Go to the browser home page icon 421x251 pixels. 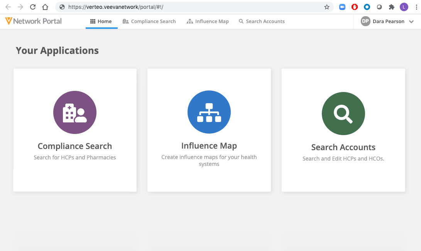click(45, 7)
